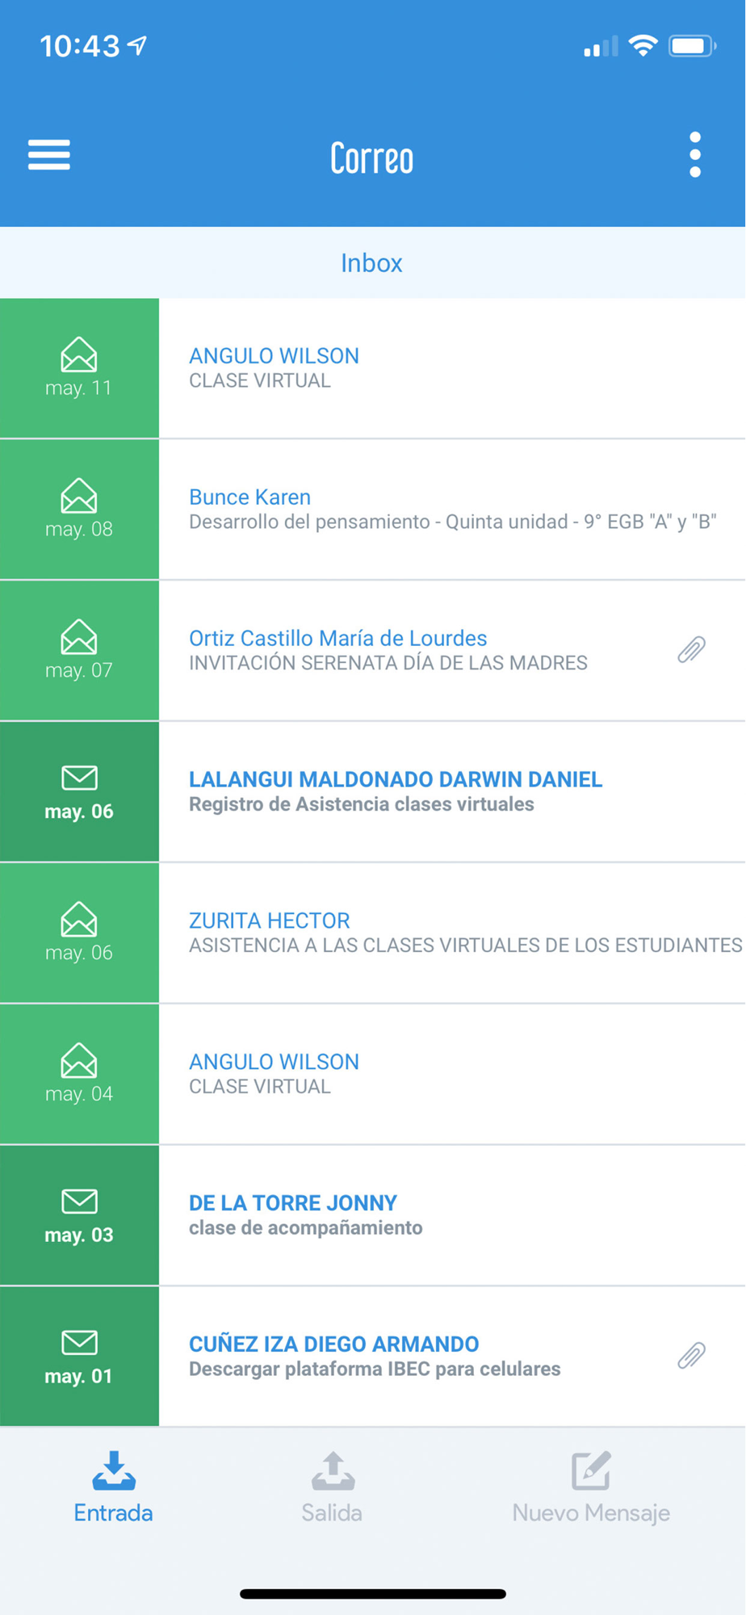The height and width of the screenshot is (1615, 746).
Task: Tap the Correo title
Action: (372, 157)
